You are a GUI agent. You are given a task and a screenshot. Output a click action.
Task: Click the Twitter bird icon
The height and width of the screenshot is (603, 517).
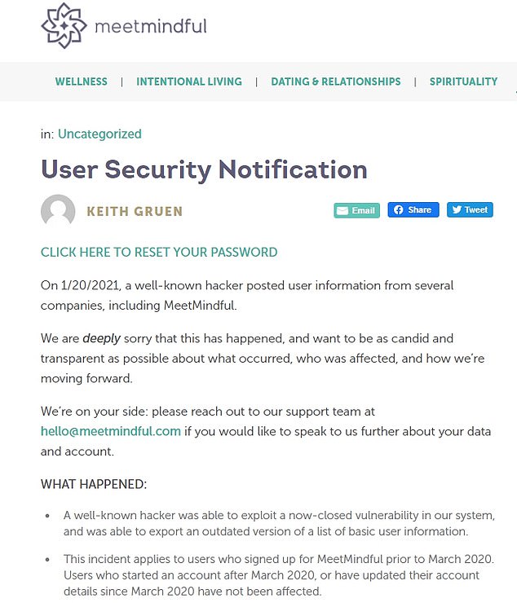[x=457, y=209]
